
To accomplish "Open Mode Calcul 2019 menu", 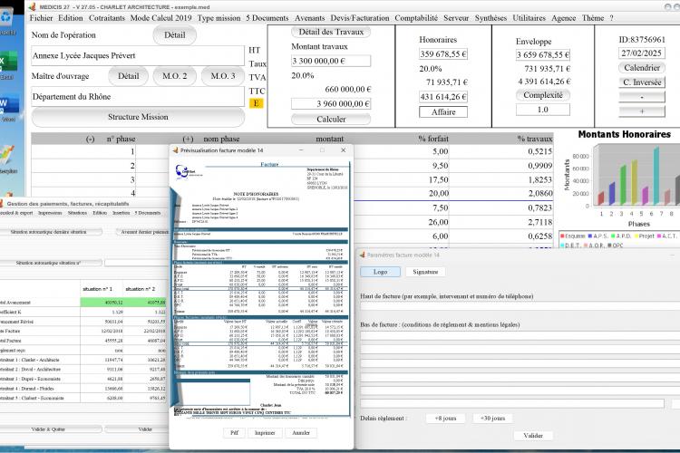I will click(160, 18).
